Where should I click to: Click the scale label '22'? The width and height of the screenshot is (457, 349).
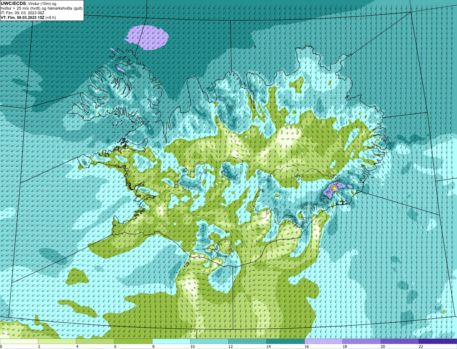click(421, 347)
